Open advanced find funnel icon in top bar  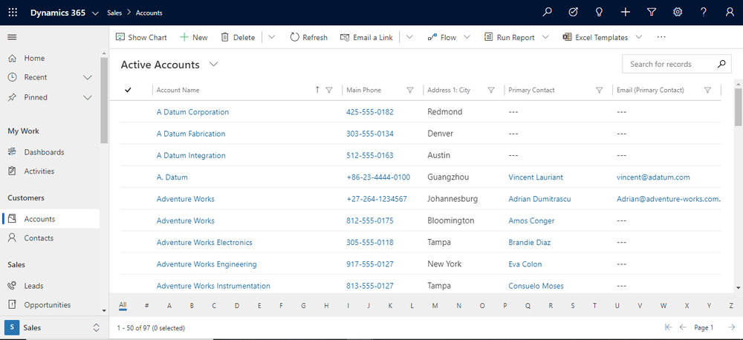coord(652,13)
